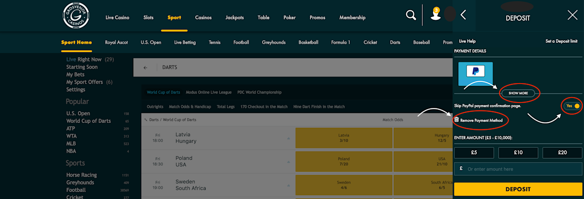Click Remove Payment Method link
This screenshot has width=584, height=199.
point(481,120)
